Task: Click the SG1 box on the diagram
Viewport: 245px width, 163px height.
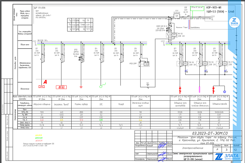Action: pyautogui.click(x=147, y=83)
